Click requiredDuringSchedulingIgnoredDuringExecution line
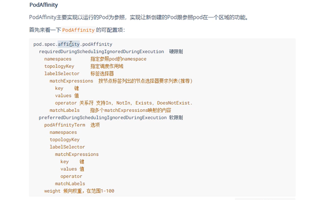 (101, 51)
